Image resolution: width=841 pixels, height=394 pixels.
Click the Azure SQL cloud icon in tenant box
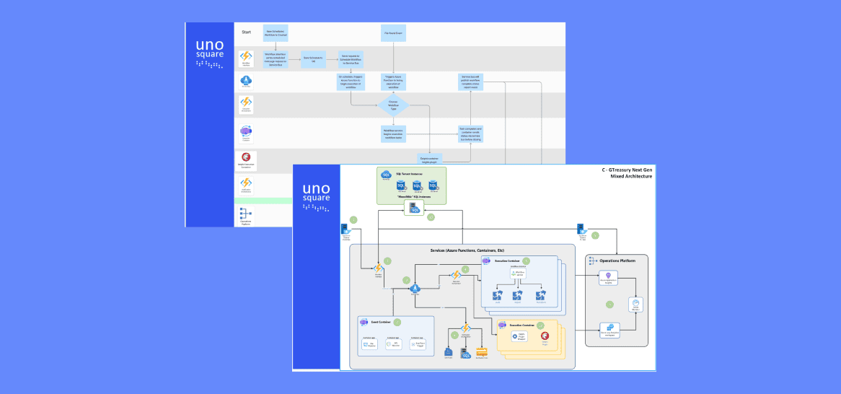coord(385,175)
